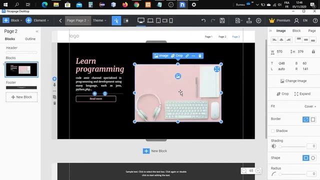
Task: Open site settings gear in toolbar
Action: 258,20
